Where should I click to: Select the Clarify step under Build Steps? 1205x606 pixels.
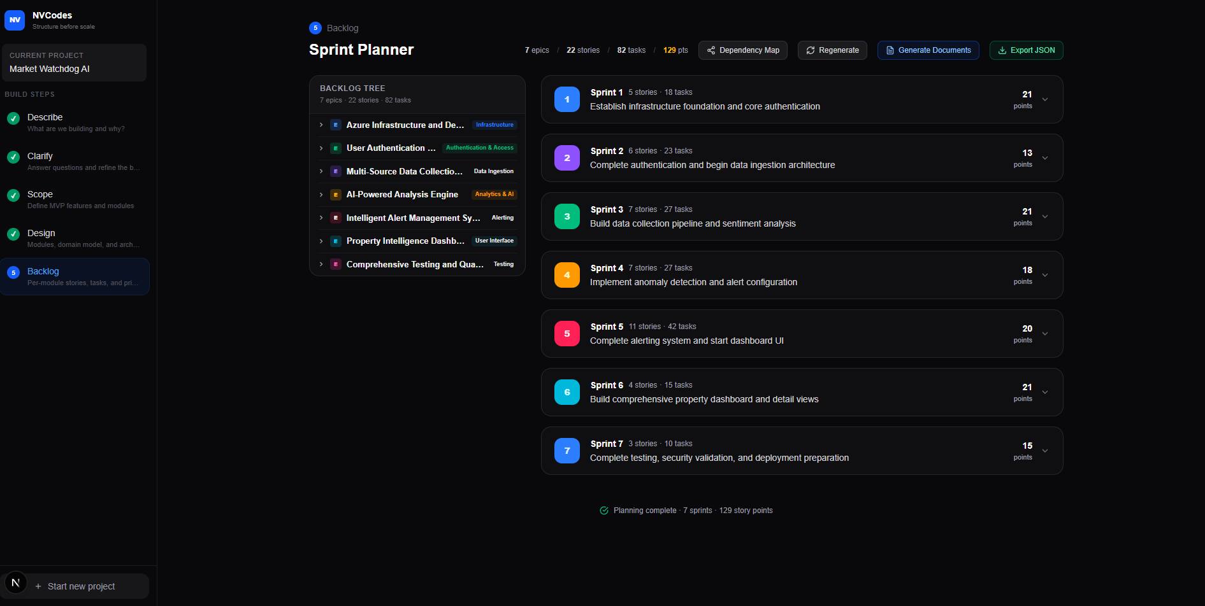[x=40, y=156]
